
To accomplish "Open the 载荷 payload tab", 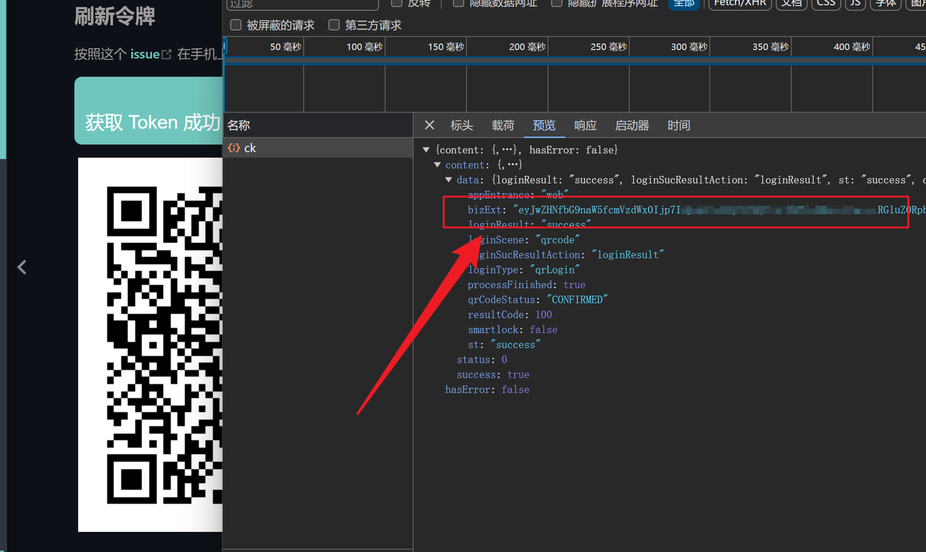I will (503, 125).
